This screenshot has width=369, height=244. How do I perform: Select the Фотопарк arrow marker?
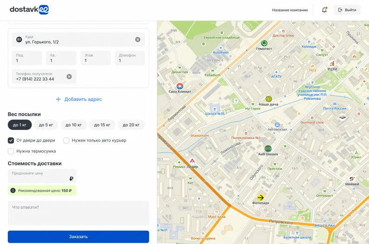pos(260,197)
